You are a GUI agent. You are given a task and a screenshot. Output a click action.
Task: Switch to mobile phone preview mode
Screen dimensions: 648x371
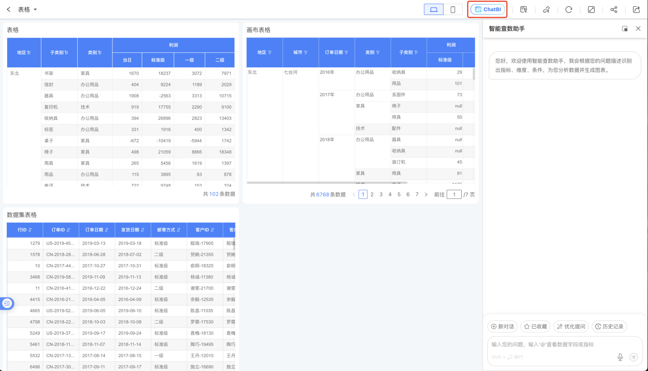pos(453,9)
